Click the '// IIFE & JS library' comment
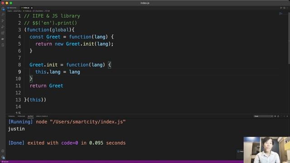This screenshot has height=163, width=290. click(52, 16)
